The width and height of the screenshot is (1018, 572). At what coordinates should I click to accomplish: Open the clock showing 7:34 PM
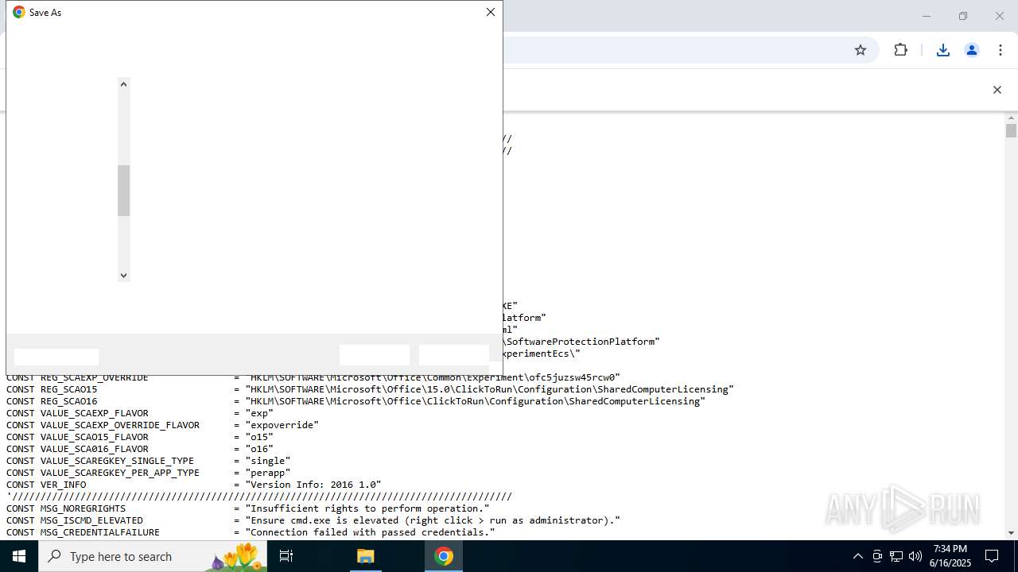tap(950, 556)
